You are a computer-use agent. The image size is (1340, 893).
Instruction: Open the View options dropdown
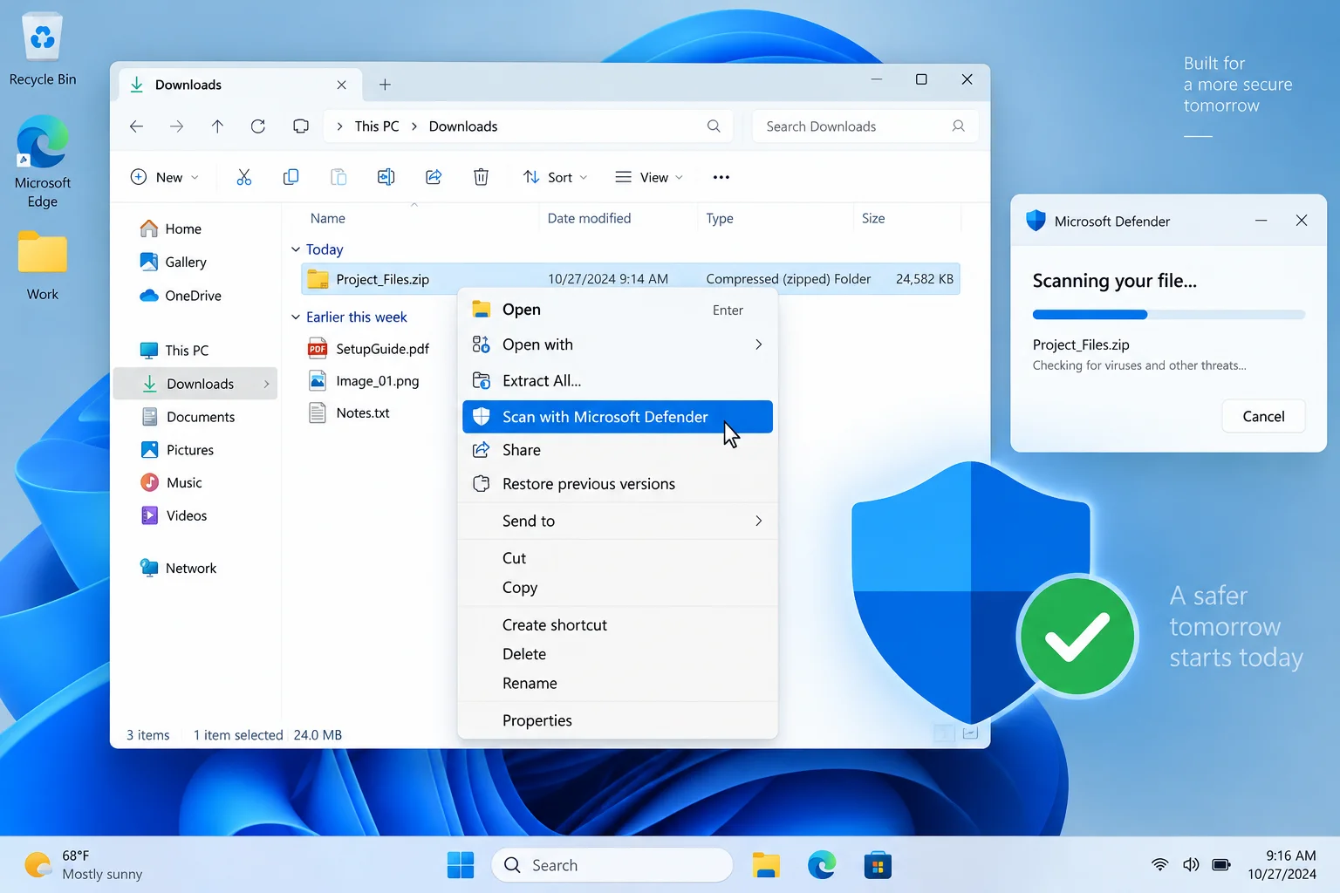point(649,177)
